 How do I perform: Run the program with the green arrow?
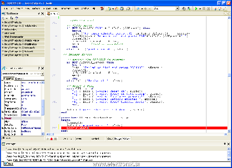point(196,9)
